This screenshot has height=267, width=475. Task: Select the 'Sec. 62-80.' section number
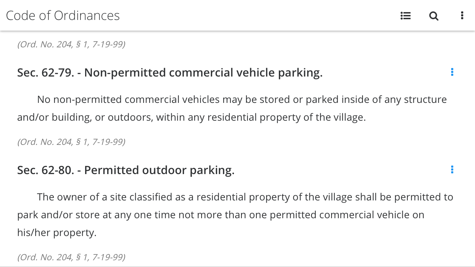[46, 170]
